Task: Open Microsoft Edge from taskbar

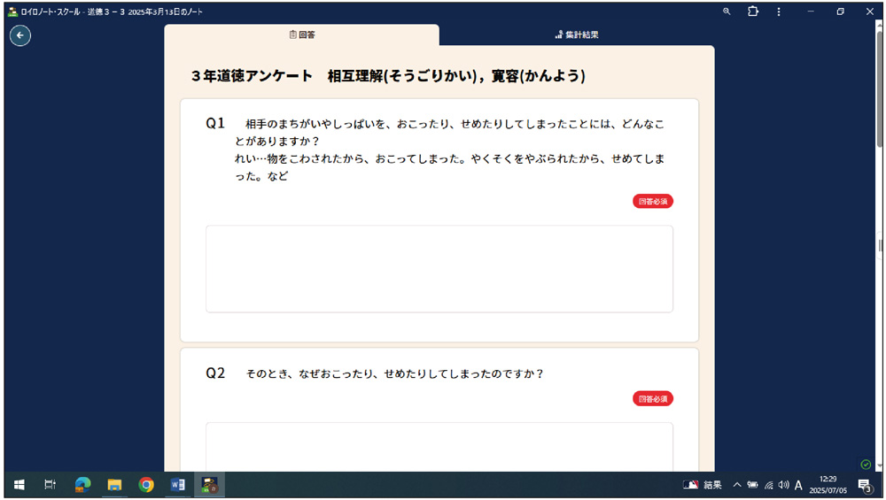Action: tap(82, 485)
